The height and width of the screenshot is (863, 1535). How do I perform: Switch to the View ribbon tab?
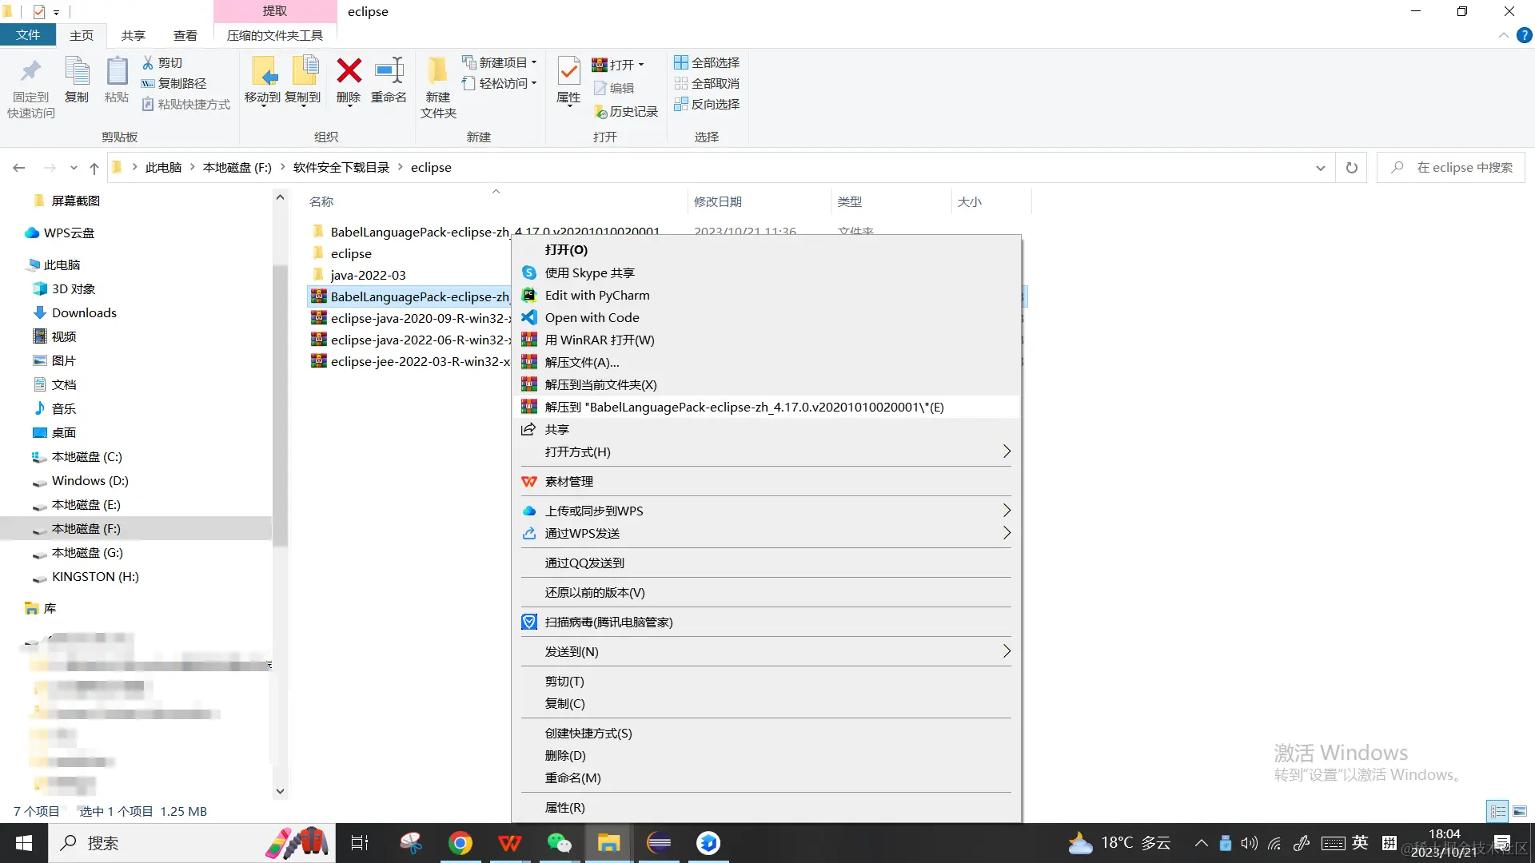point(185,35)
